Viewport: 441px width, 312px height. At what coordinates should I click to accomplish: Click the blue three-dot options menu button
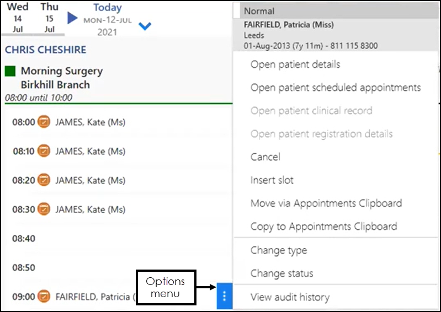pyautogui.click(x=224, y=297)
